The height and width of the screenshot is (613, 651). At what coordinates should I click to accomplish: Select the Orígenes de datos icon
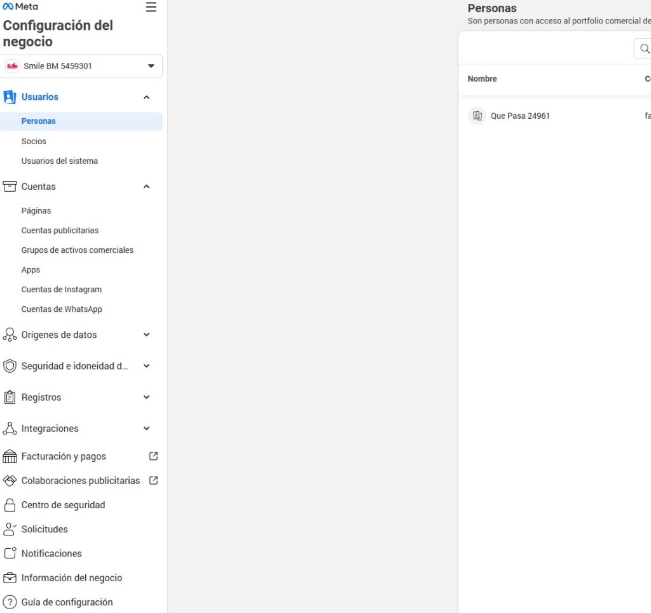point(10,335)
